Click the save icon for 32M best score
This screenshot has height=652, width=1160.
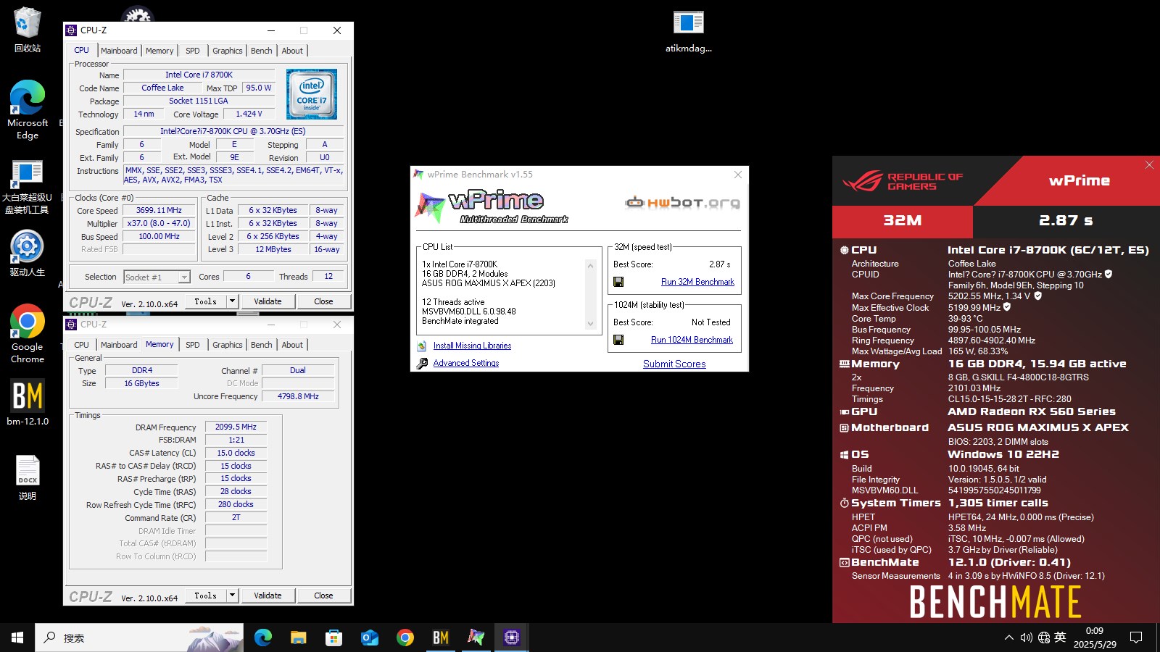coord(618,282)
